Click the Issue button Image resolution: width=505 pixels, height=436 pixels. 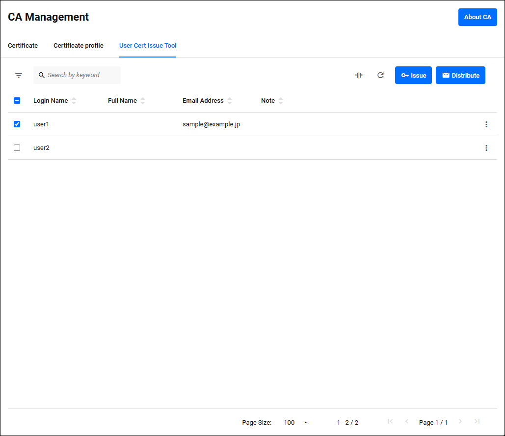[413, 75]
